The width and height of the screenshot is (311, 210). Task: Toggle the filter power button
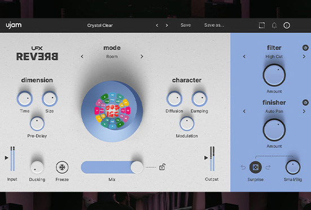pyautogui.click(x=305, y=48)
